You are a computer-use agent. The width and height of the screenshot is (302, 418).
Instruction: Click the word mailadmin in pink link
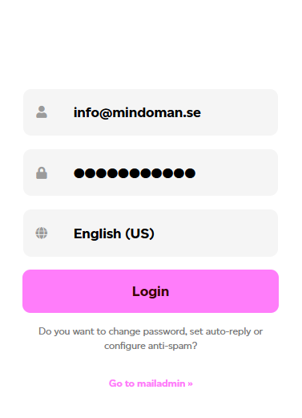161,384
